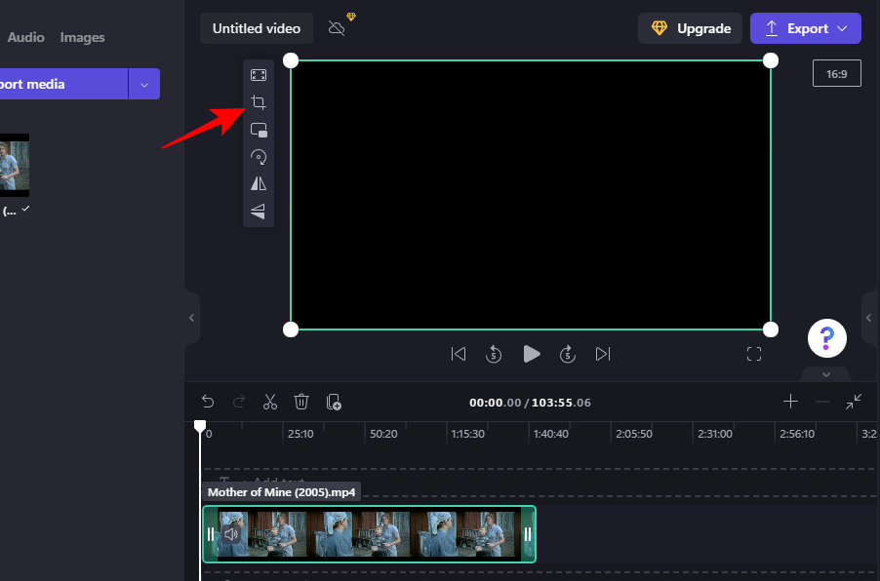Click the Upgrade button
This screenshot has width=880, height=581.
click(x=690, y=28)
